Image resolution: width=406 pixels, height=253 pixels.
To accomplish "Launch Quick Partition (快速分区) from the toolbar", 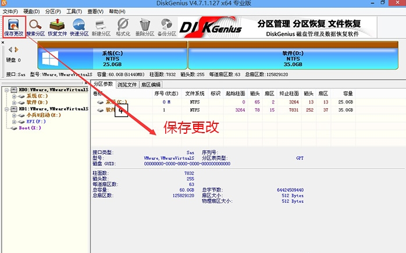I will (x=80, y=26).
